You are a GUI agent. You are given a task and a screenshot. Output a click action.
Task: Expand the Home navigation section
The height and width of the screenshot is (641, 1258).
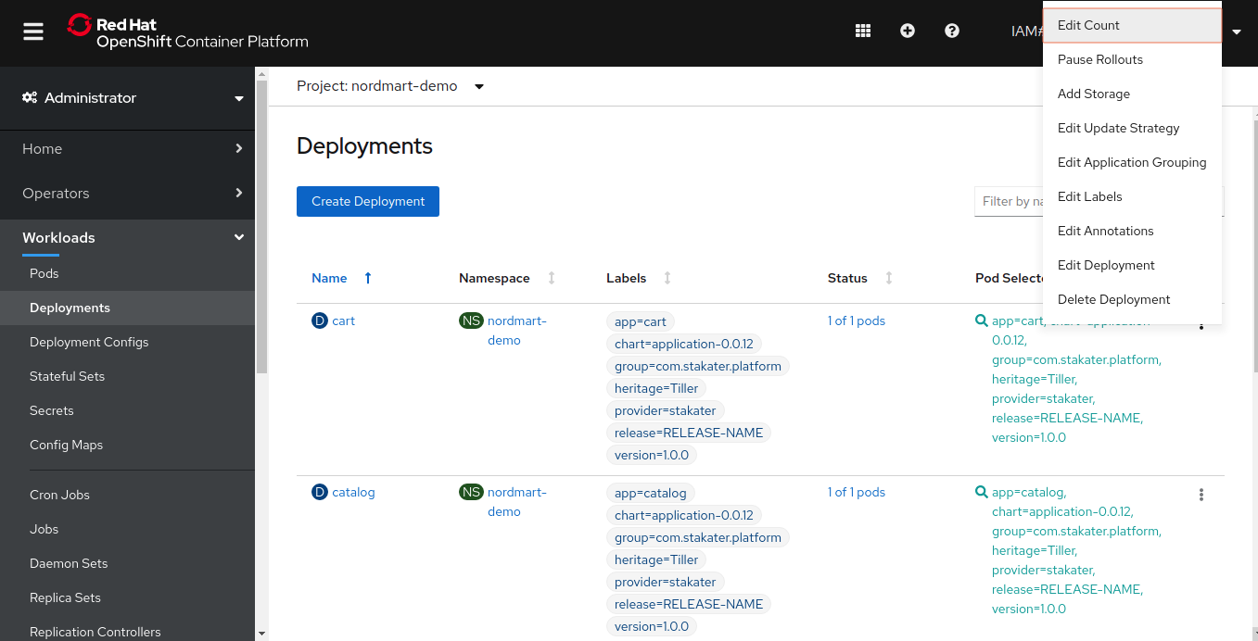click(x=127, y=149)
